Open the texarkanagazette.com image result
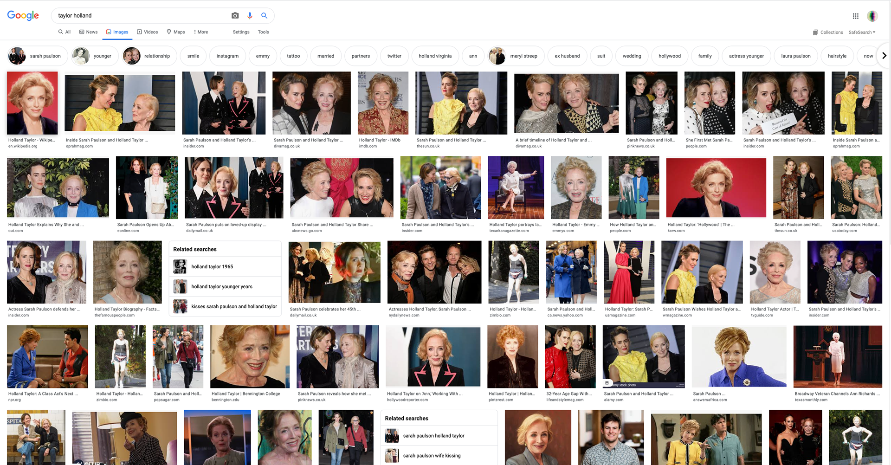Image resolution: width=891 pixels, height=465 pixels. (x=516, y=187)
